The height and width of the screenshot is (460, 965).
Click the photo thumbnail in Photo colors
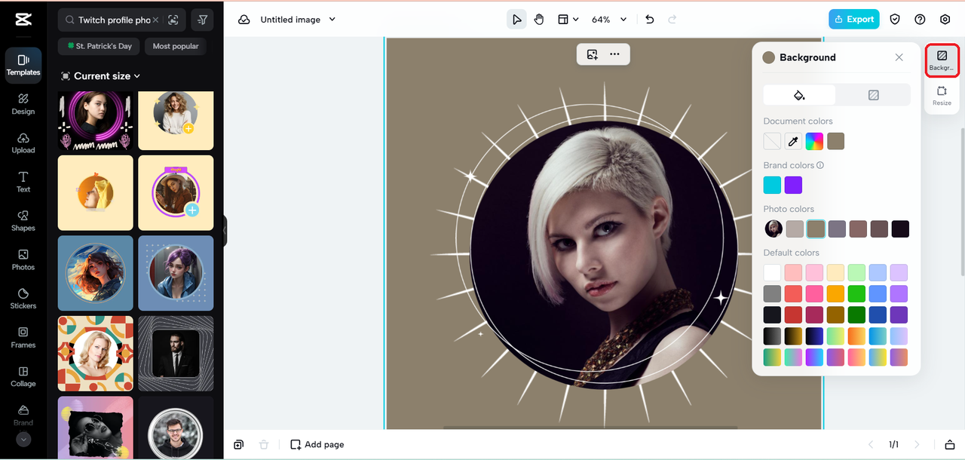pyautogui.click(x=774, y=228)
